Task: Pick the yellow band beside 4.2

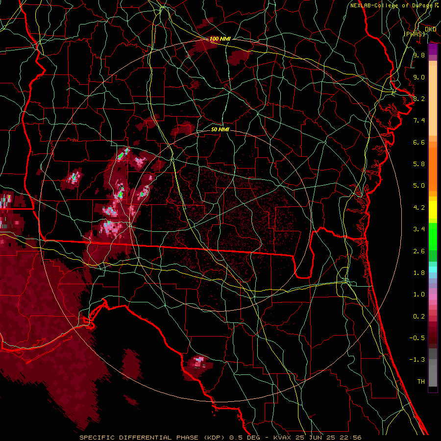Action: [433, 210]
